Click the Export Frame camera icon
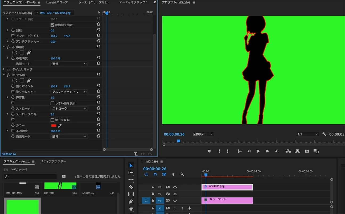345x214 pixels. 307,151
